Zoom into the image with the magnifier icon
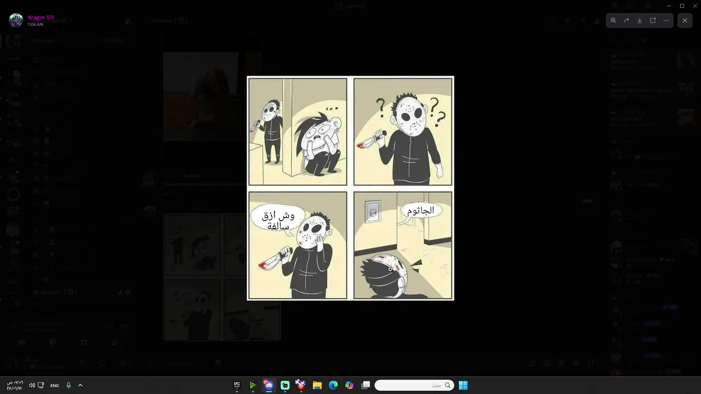The height and width of the screenshot is (394, 701). (x=613, y=20)
